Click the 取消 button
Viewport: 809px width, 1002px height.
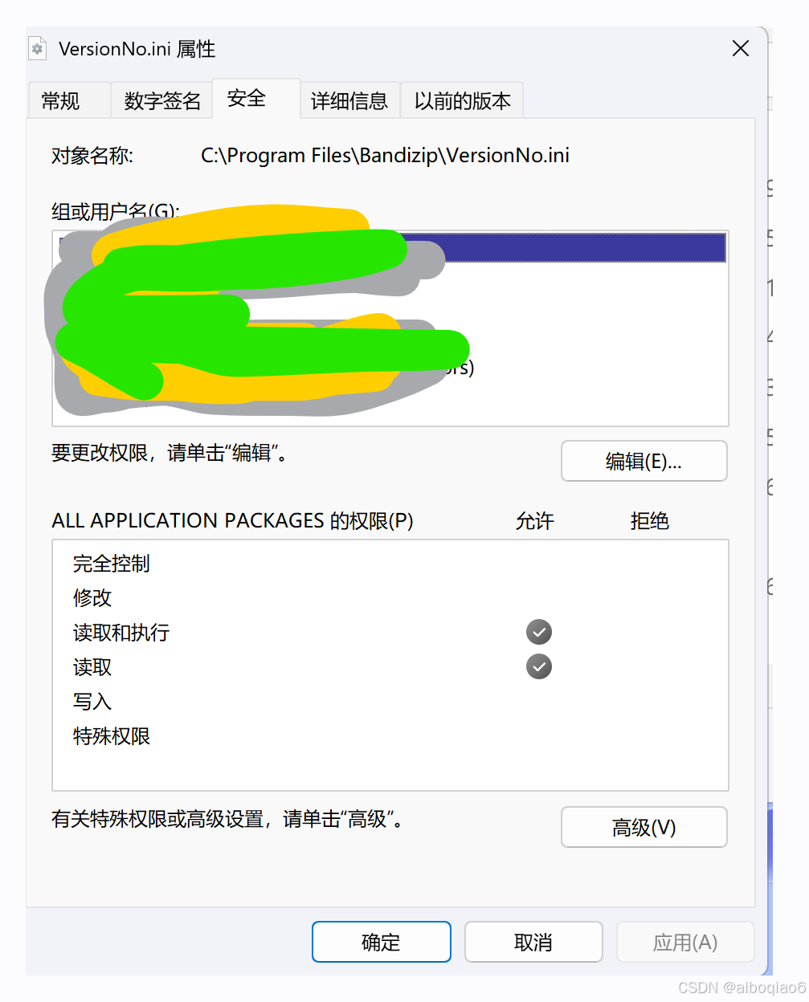[533, 942]
